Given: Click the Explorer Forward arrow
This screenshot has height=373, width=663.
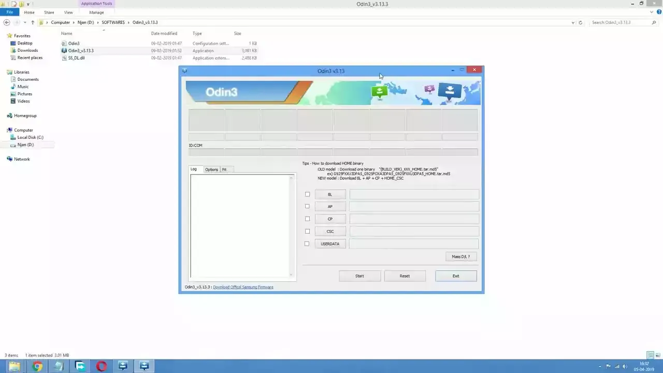Looking at the screenshot, I should point(17,22).
